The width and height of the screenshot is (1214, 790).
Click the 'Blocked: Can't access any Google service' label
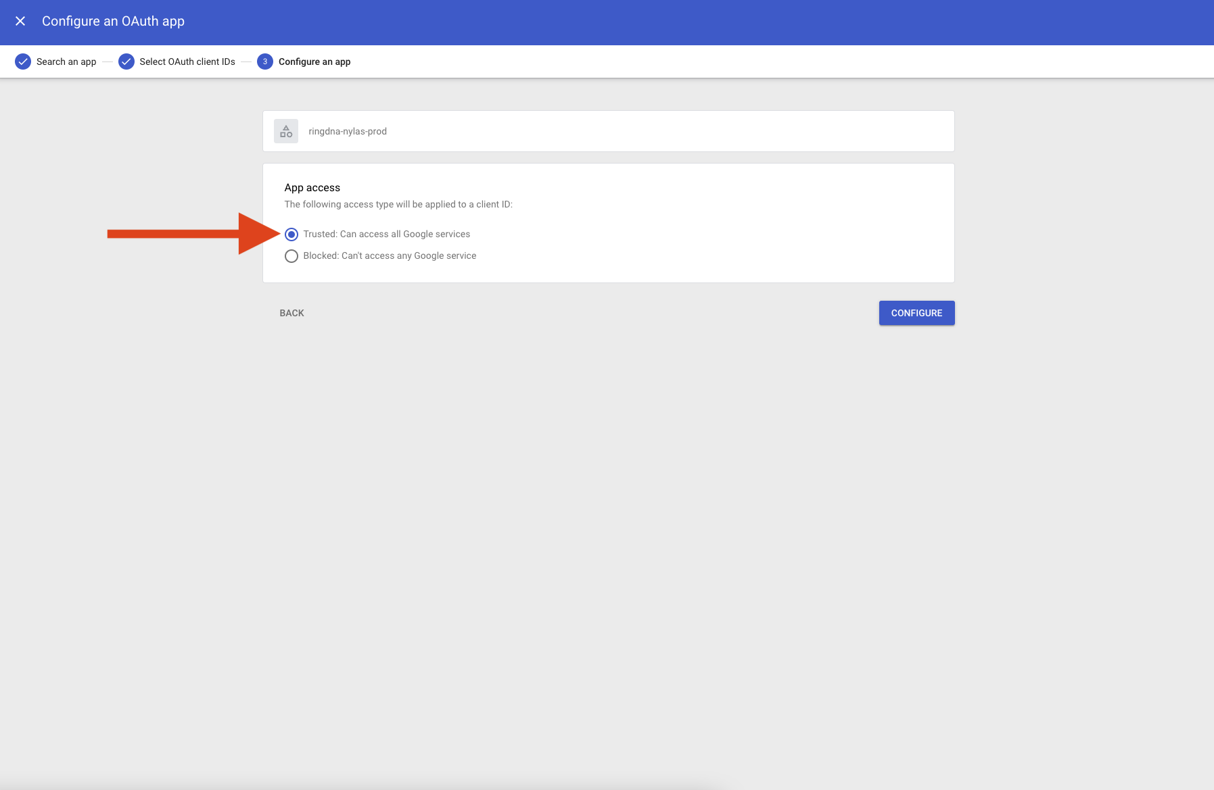[x=390, y=256]
